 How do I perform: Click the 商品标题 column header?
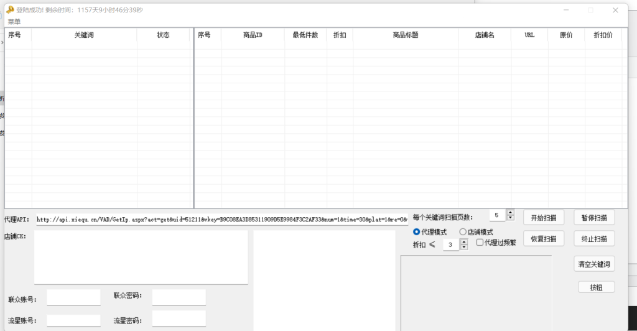pyautogui.click(x=405, y=35)
